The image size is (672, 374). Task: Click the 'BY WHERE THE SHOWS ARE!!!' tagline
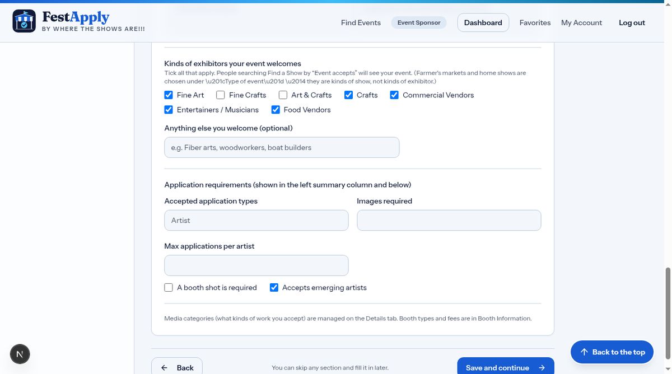point(94,29)
